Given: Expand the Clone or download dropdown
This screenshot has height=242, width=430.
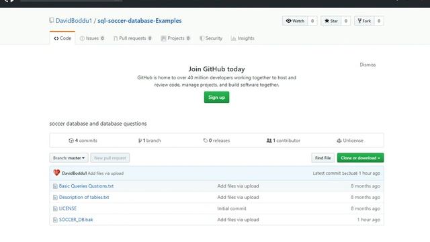Looking at the screenshot, I should coord(360,158).
